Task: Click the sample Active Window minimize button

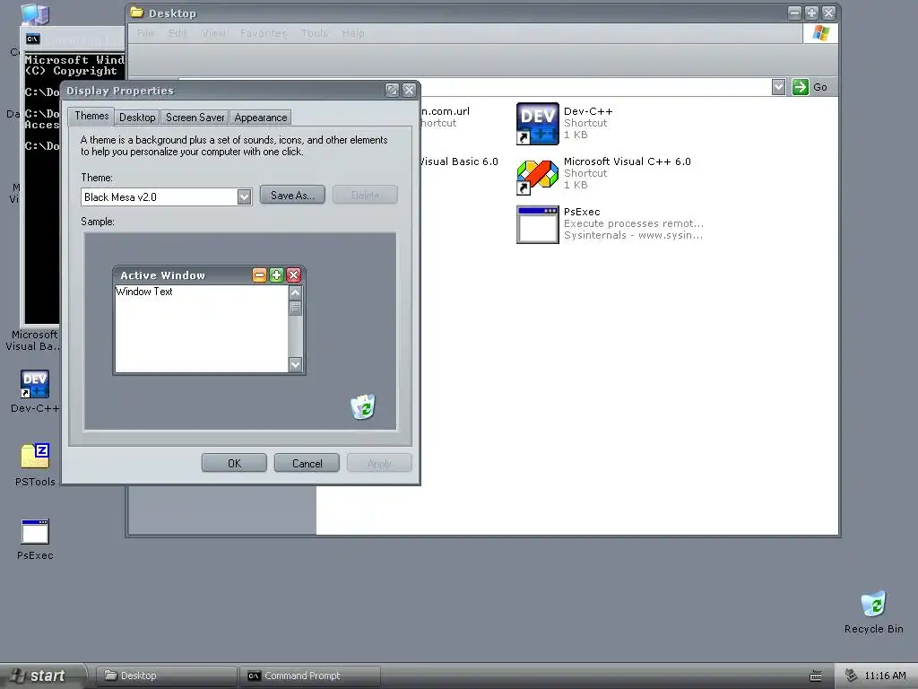Action: click(x=259, y=275)
